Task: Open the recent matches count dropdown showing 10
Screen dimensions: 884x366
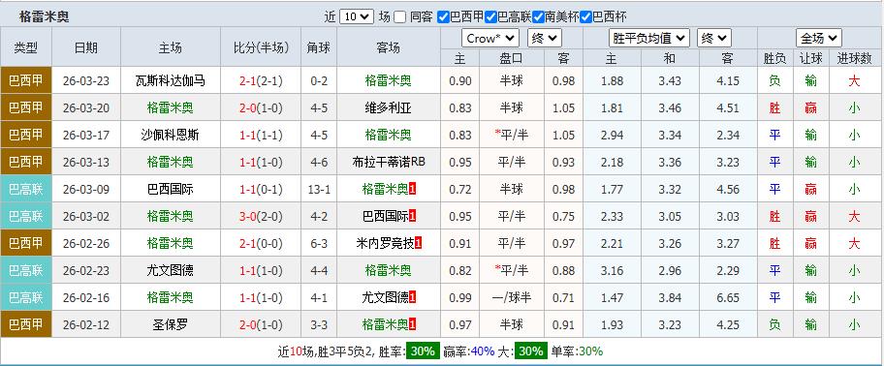Action: (357, 16)
